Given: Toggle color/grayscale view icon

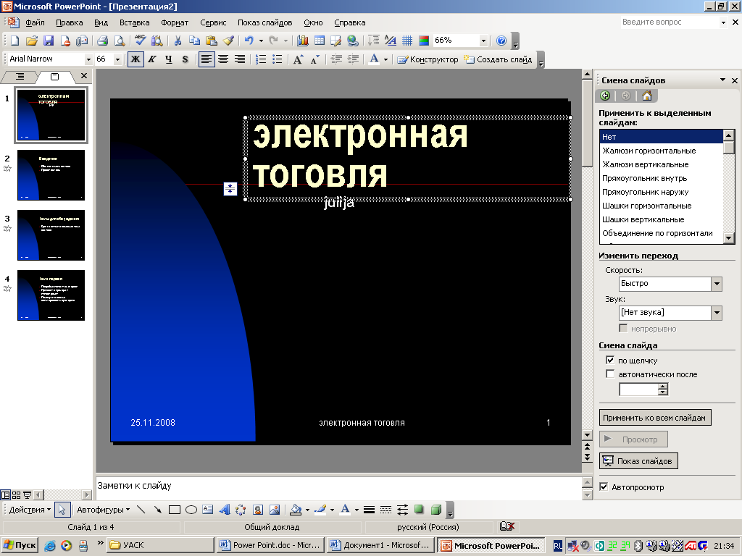Looking at the screenshot, I should 423,41.
